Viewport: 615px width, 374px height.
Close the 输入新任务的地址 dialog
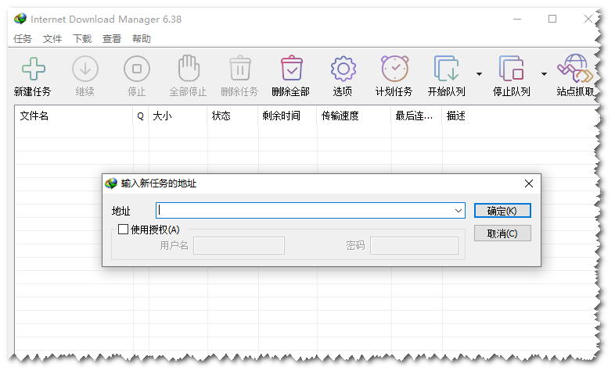(x=529, y=183)
